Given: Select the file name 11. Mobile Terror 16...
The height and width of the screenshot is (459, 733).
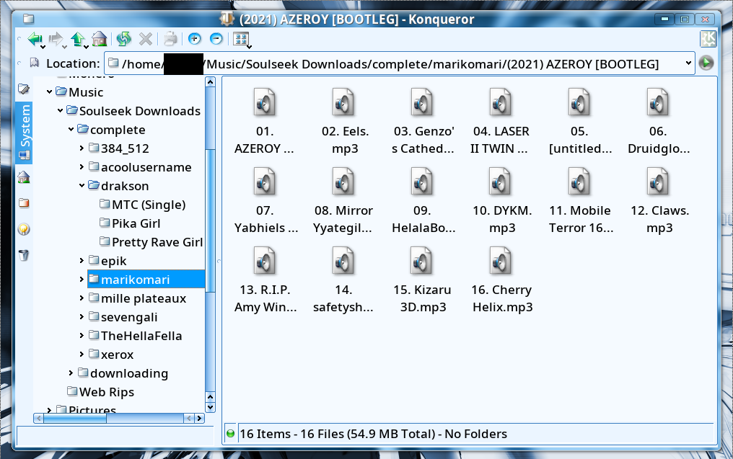Looking at the screenshot, I should (x=580, y=219).
